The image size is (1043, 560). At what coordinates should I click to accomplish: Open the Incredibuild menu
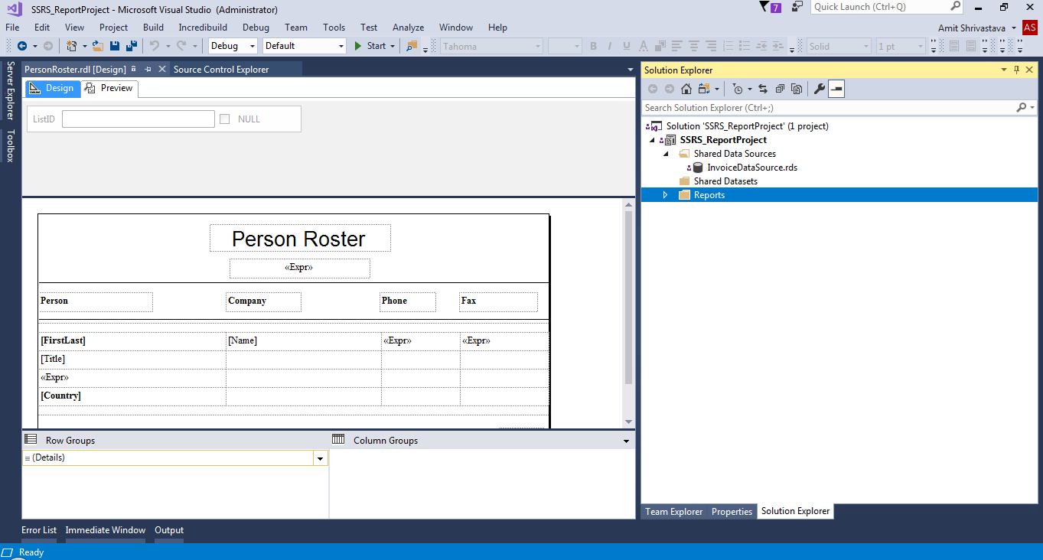pos(203,28)
